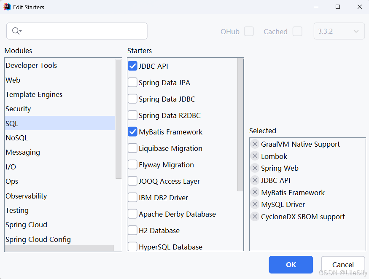369x279 pixels.
Task: Click Spring Web text in Selected list
Action: pyautogui.click(x=280, y=168)
